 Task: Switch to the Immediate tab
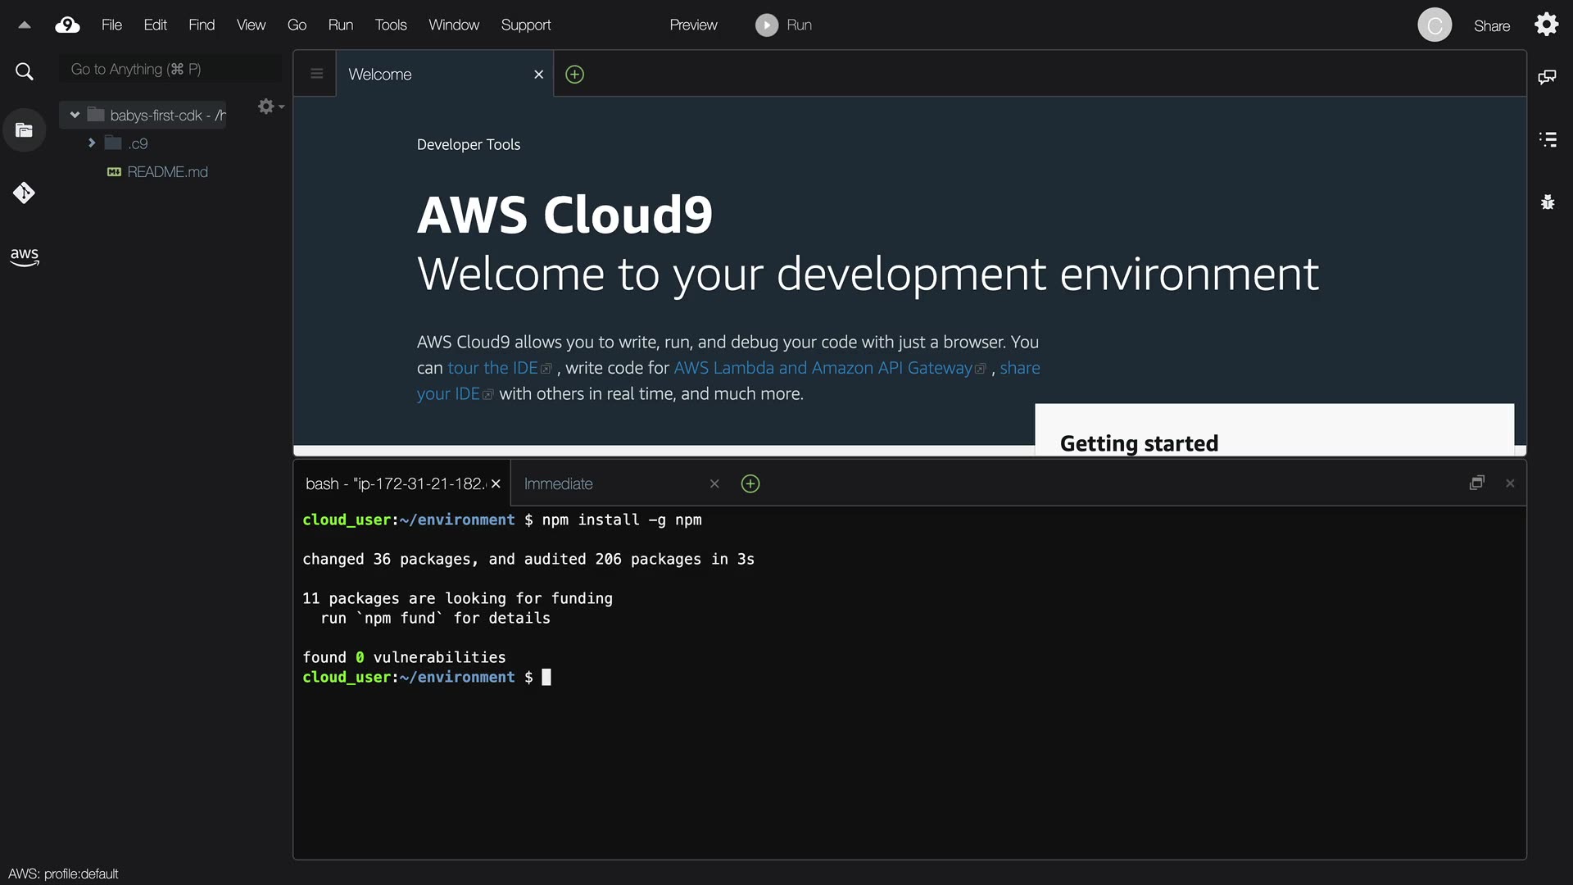[559, 484]
